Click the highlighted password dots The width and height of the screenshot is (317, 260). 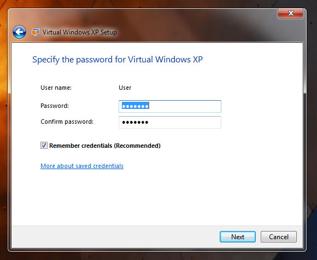coord(136,106)
